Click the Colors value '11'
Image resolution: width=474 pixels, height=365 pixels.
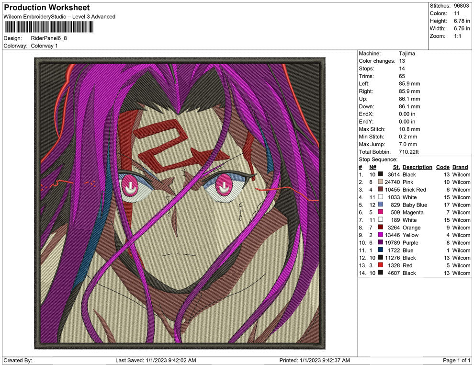coord(457,13)
